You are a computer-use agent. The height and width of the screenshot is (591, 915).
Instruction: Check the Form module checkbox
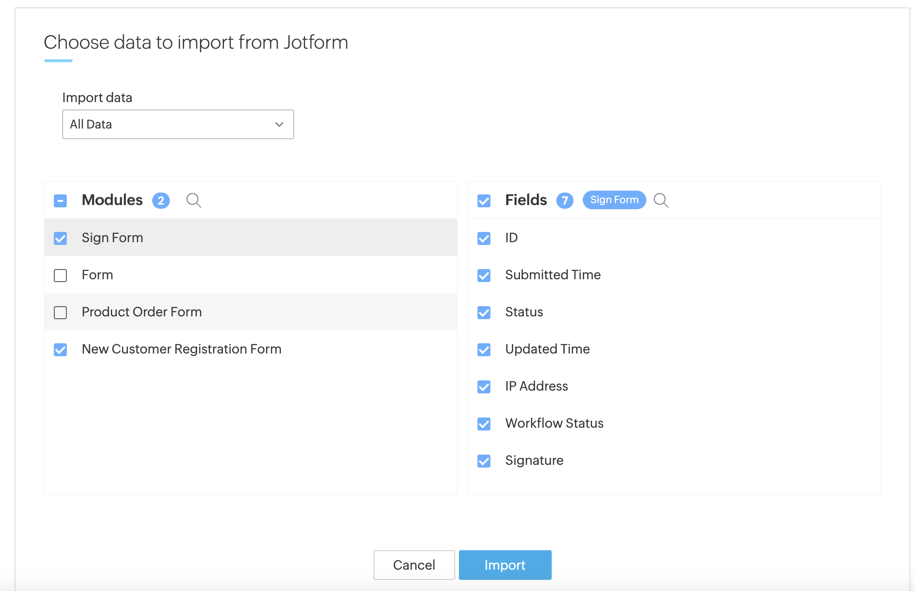(60, 276)
